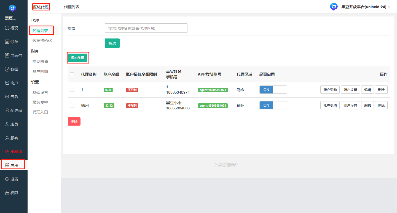Click 编辑 for agent 勒令 row

368,90
